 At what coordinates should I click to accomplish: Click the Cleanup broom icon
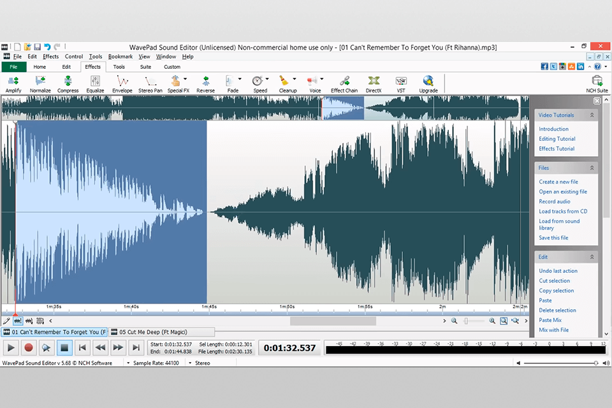click(x=284, y=81)
